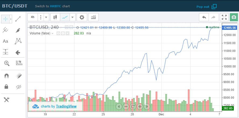239x118 pixels.
Task: Choose the Aa text annotation tool
Action: click(x=6, y=41)
